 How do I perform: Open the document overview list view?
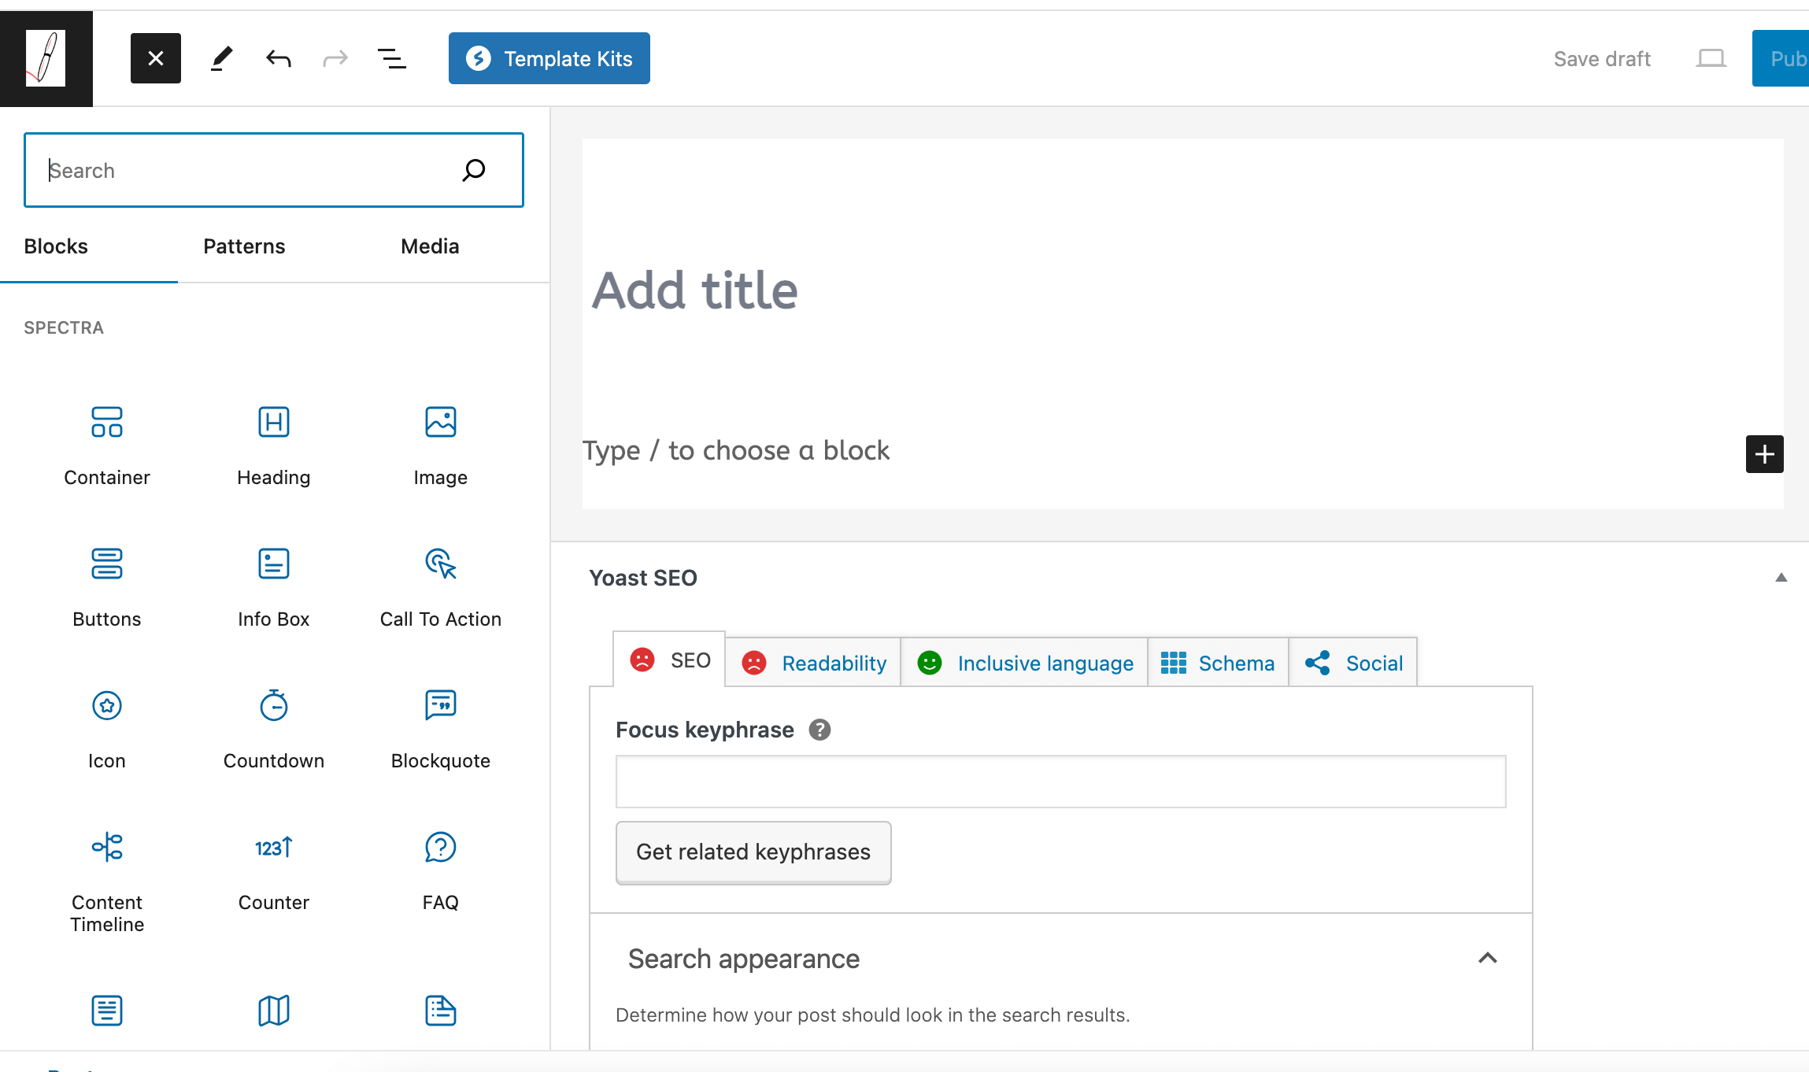point(392,58)
